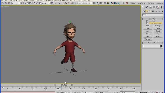Click the Render Scene teapot icon

(115, 3)
